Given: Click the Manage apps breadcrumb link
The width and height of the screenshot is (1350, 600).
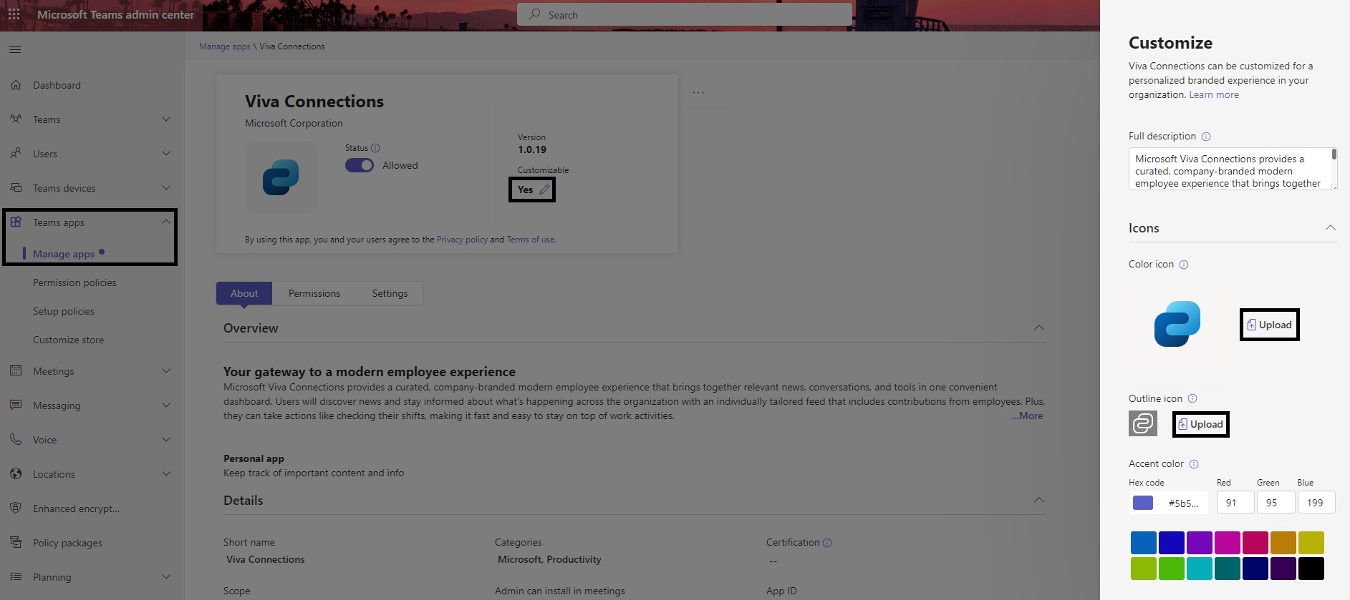Looking at the screenshot, I should point(225,46).
